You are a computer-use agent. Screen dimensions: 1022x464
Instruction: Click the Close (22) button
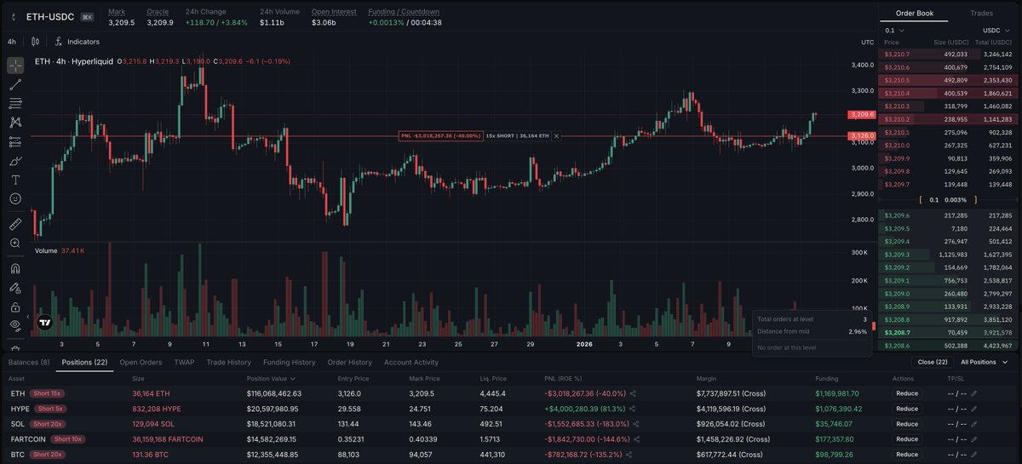tap(932, 362)
